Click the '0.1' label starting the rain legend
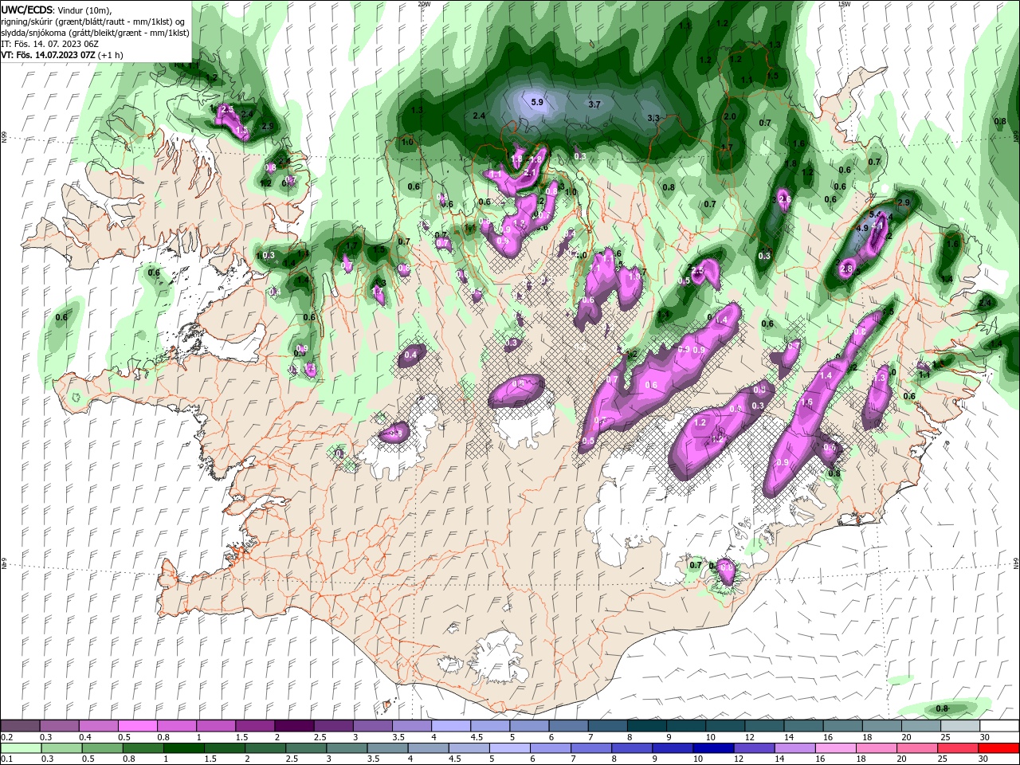Viewport: 1020px width, 765px height. pyautogui.click(x=6, y=759)
